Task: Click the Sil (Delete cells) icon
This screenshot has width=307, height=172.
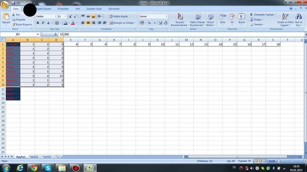Action: (232, 17)
